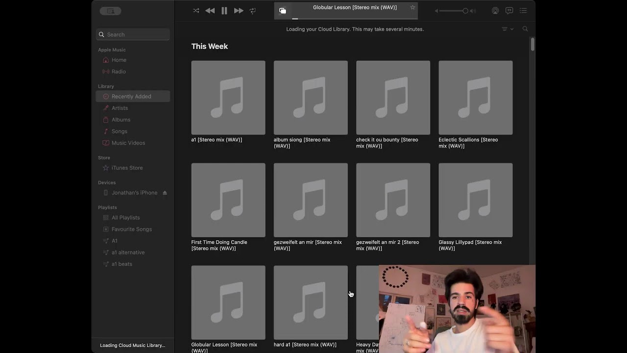Select Albums in the Library sidebar
Viewport: 627px width, 353px height.
pos(121,120)
